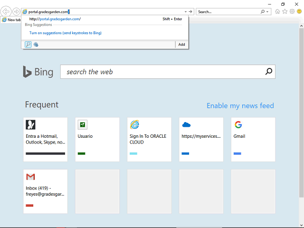This screenshot has width=304, height=228.
Task: Open the Gmail frequent tile
Action: [x=253, y=139]
